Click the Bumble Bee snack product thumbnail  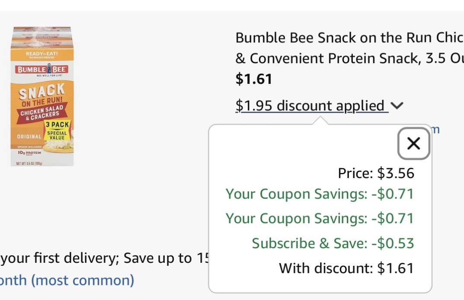(42, 97)
